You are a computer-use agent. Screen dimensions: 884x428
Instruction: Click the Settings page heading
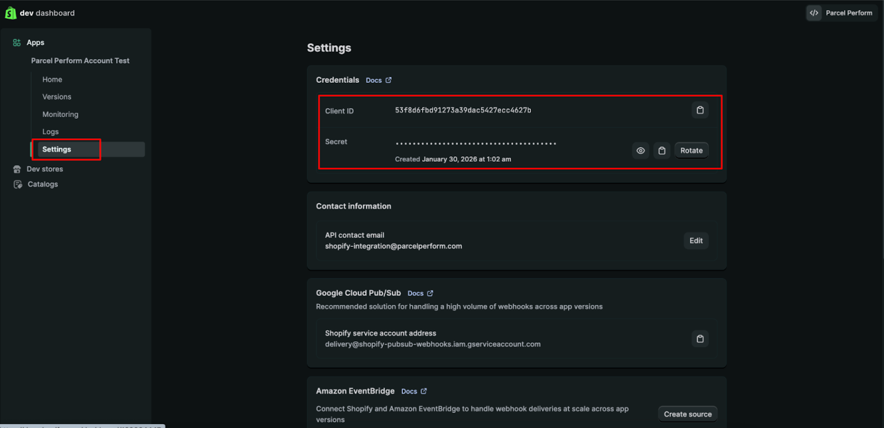tap(329, 48)
